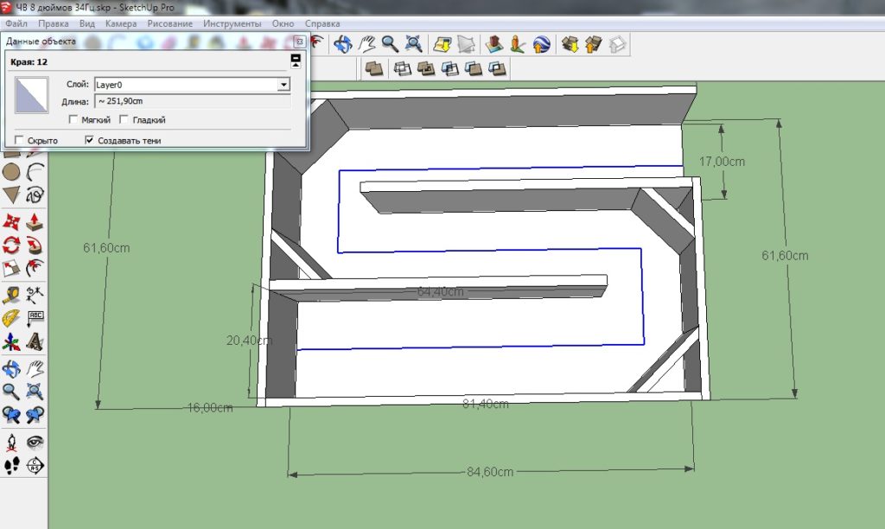
Task: Open the Слой Layer0 dropdown
Action: (283, 85)
